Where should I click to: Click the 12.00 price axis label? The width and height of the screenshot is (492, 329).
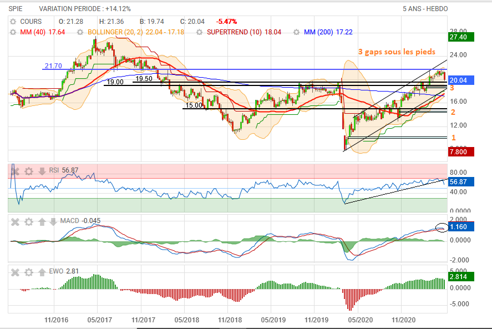458,125
